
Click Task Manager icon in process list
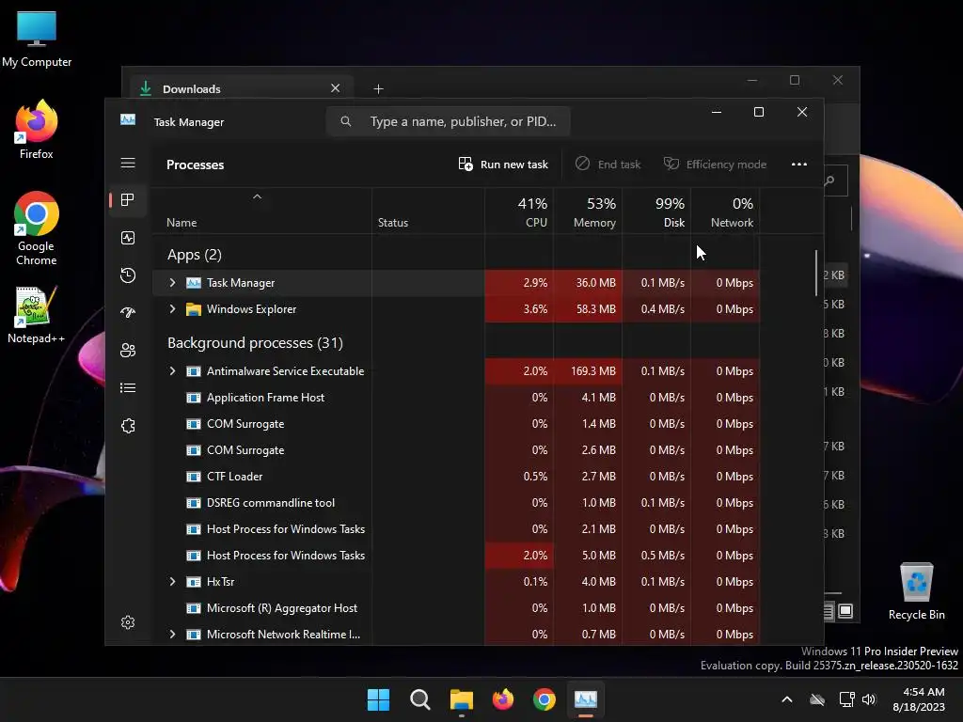[x=194, y=282]
